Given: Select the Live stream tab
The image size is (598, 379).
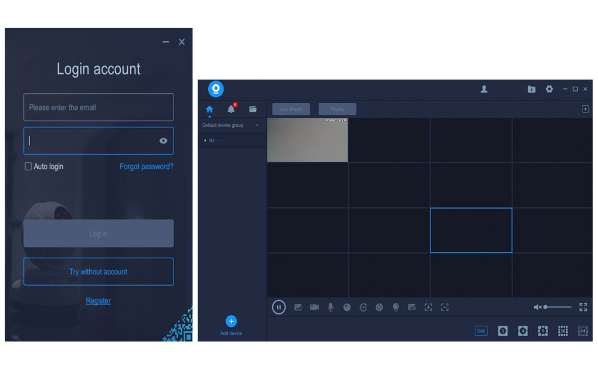Looking at the screenshot, I should (291, 109).
